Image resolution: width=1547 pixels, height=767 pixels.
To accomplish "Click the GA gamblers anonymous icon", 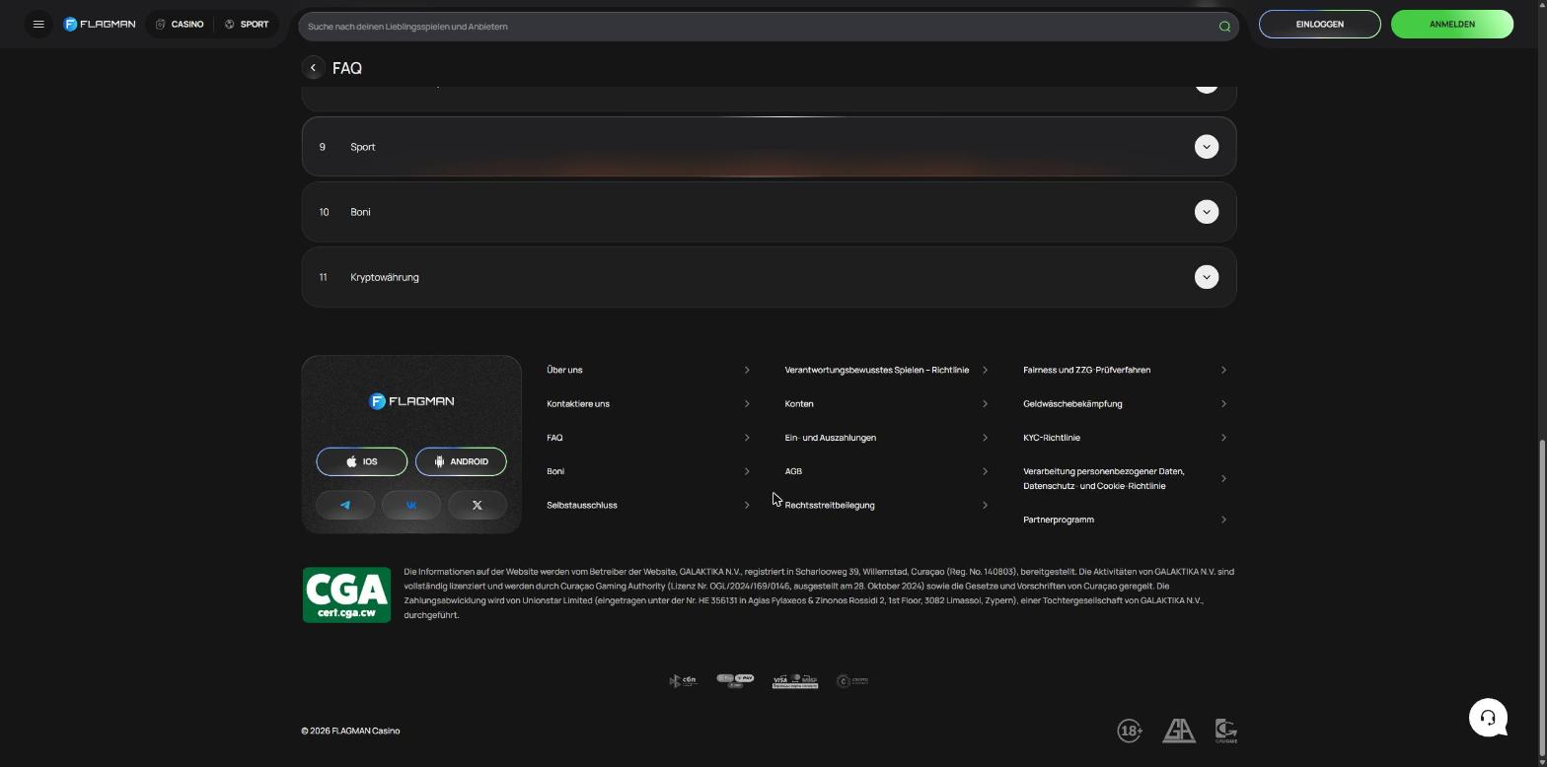I will [1179, 731].
